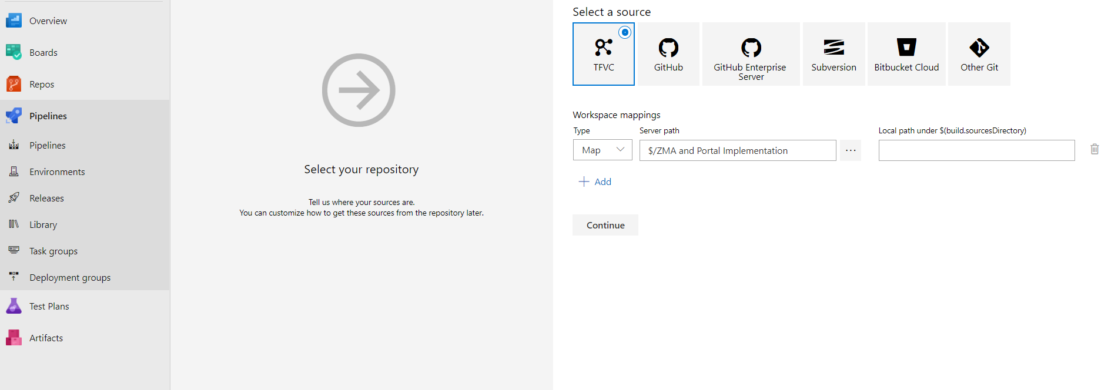Open Boards from the sidebar
1118x390 pixels.
coord(43,53)
